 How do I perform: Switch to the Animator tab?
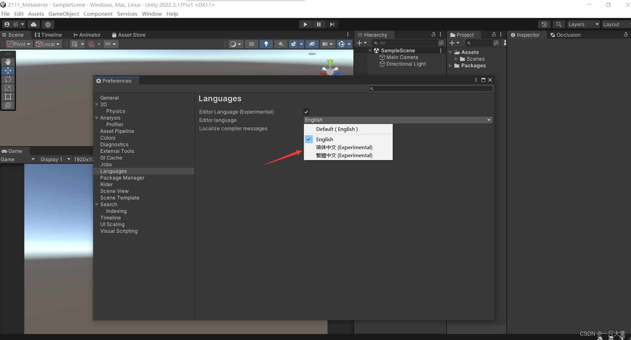[87, 35]
